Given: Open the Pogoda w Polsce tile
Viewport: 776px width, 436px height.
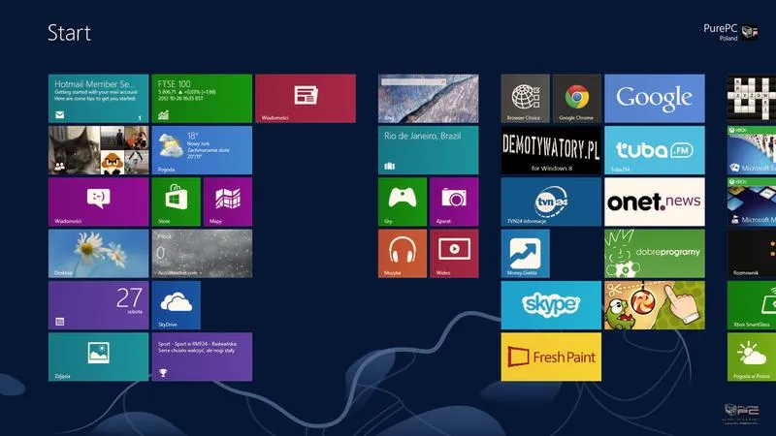Looking at the screenshot, I should pos(751,357).
